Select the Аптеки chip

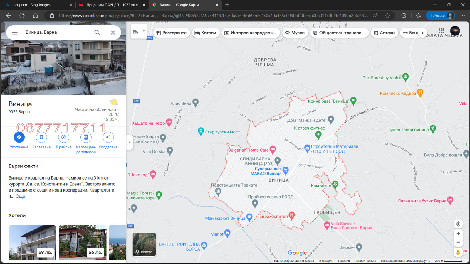pos(384,33)
